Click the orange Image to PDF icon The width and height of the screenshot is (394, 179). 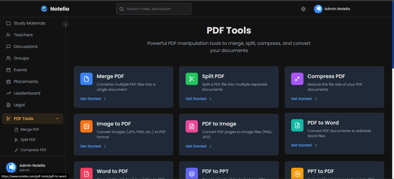coord(86,126)
